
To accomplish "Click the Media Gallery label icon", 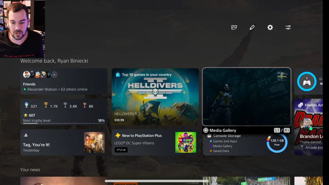I will point(206,131).
